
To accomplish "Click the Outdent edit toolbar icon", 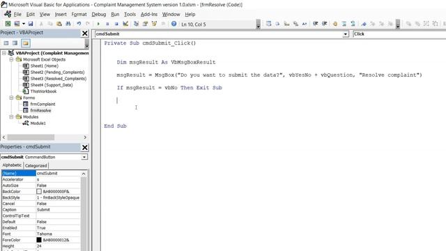I will pos(325,24).
